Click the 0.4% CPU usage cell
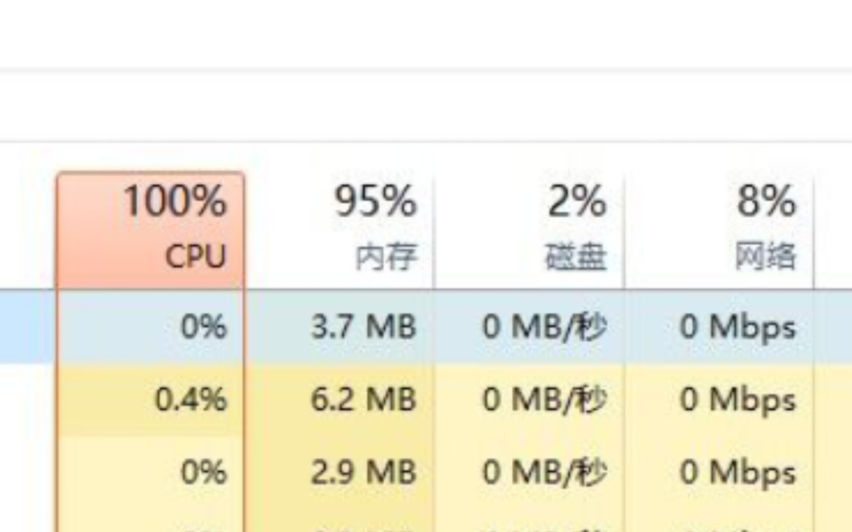The width and height of the screenshot is (852, 532). (x=191, y=399)
